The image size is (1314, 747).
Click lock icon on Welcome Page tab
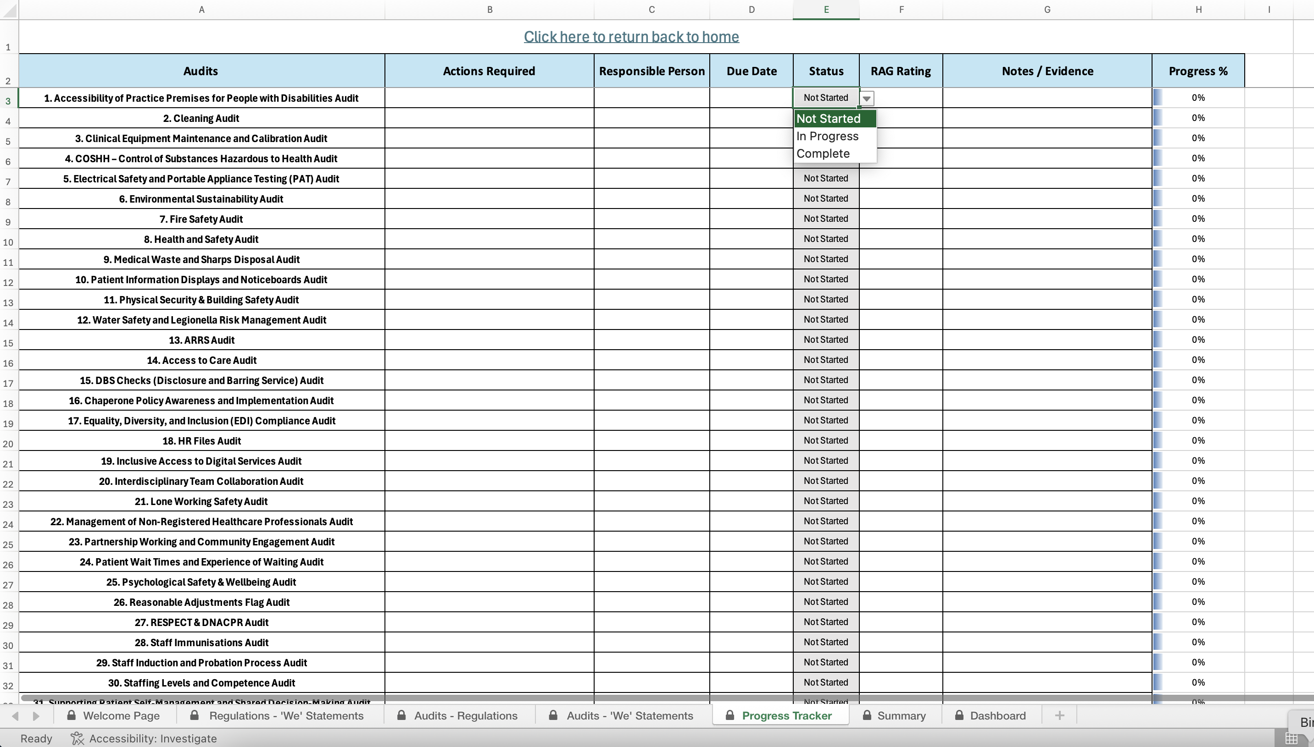[x=72, y=715]
